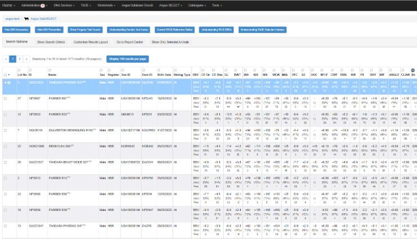
Task: Open the Administration dropdown menu
Action: [34, 5]
